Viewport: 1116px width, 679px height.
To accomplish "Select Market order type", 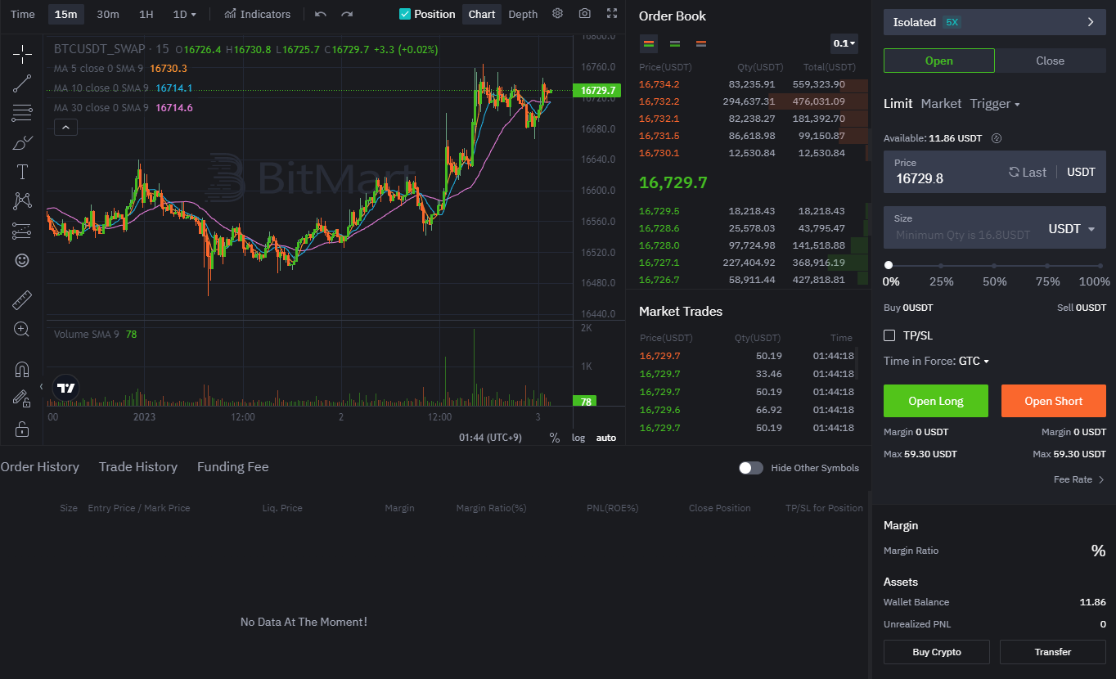I will [x=941, y=104].
